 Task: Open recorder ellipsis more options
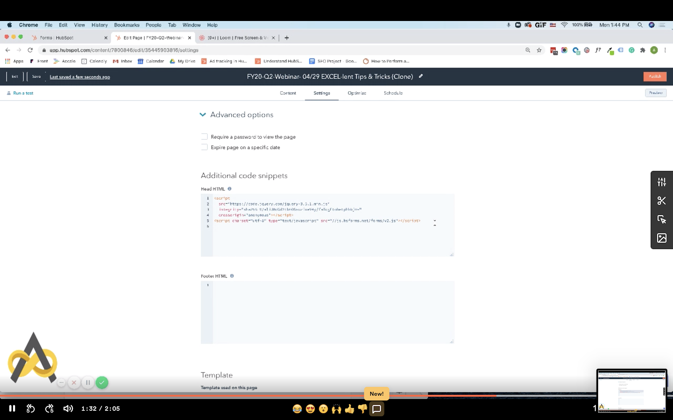tap(61, 383)
